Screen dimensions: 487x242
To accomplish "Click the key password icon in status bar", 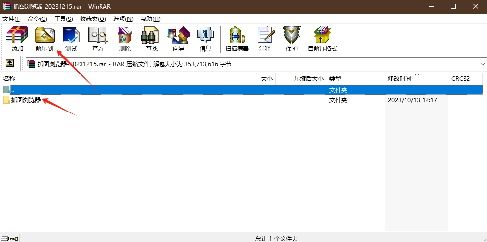I will [x=14, y=238].
